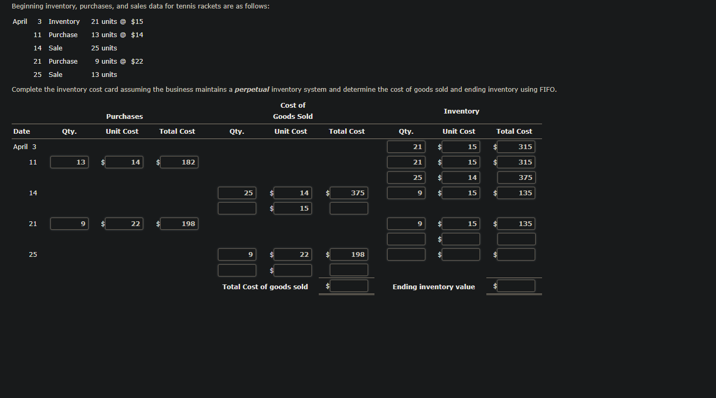Select April 11 first-line inventory unit cost 15
The height and width of the screenshot is (398, 716).
pos(461,162)
